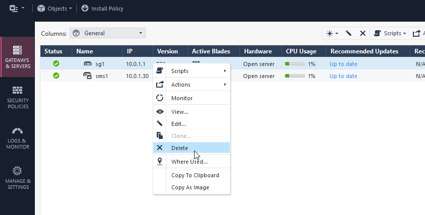The image size is (425, 215).
Task: Select the sms1 server name
Action: pyautogui.click(x=102, y=76)
